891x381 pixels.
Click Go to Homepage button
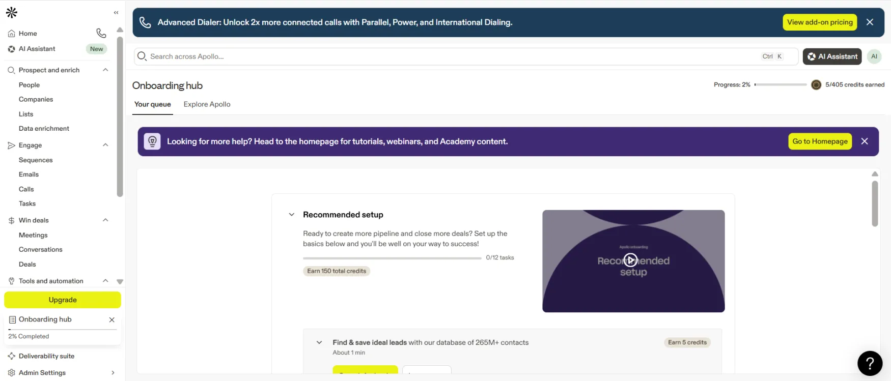point(820,141)
